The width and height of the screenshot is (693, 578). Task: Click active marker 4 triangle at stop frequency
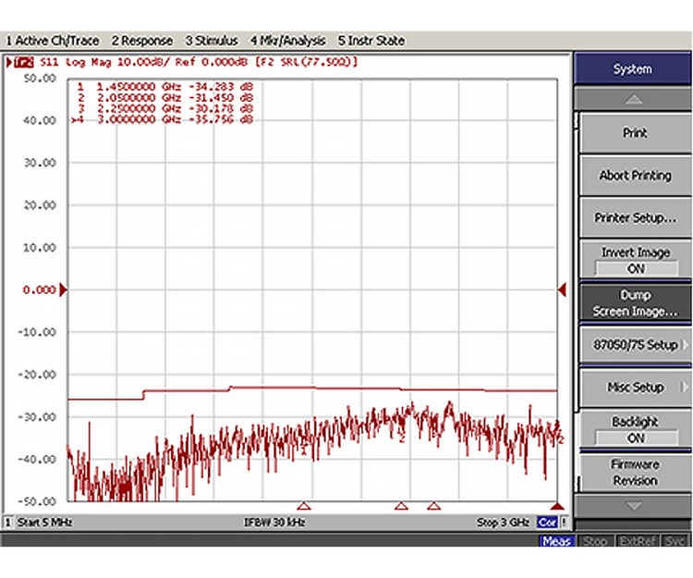[556, 506]
